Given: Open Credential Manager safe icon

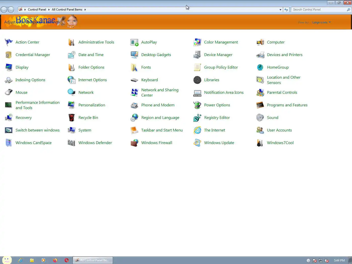Looking at the screenshot, I should click(x=9, y=55).
